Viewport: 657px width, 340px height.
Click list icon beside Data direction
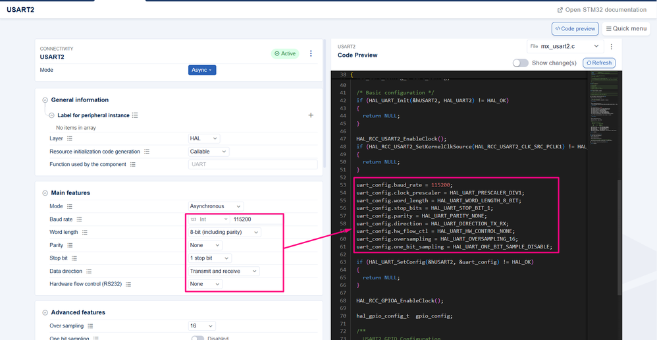(x=89, y=271)
